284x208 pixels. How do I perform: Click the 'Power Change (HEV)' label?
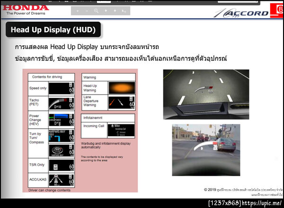35,120
